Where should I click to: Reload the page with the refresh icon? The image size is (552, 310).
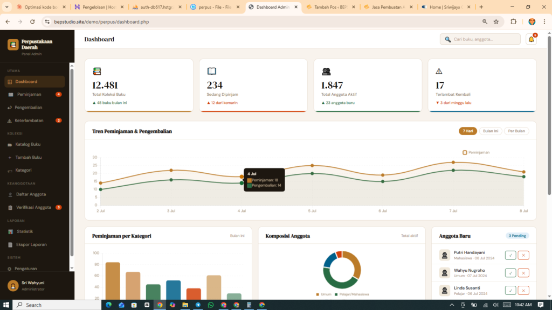32,22
